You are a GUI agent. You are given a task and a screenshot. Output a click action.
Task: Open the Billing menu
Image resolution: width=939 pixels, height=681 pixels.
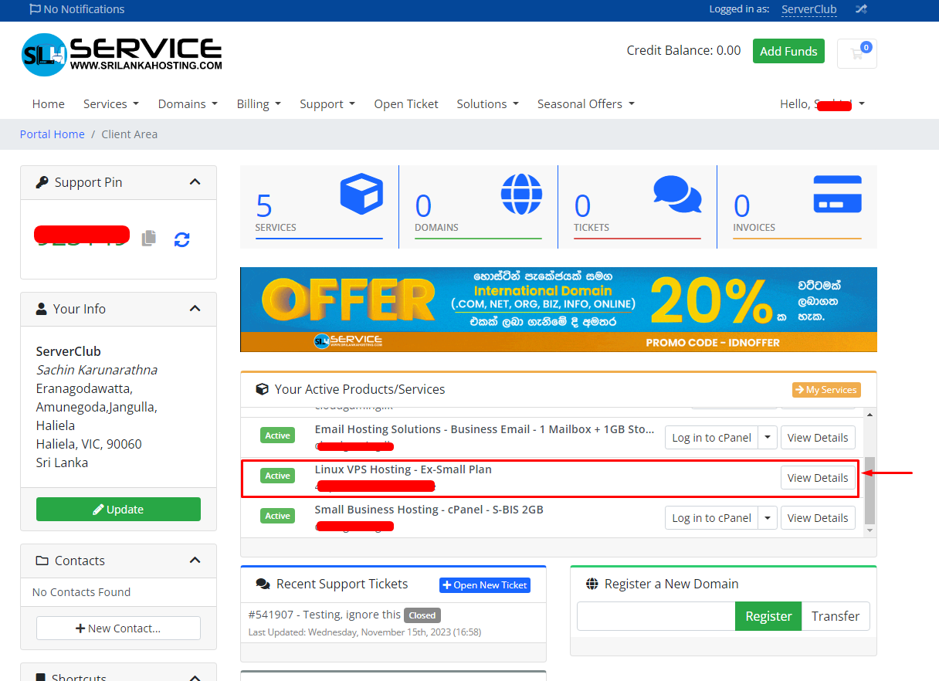pos(259,103)
